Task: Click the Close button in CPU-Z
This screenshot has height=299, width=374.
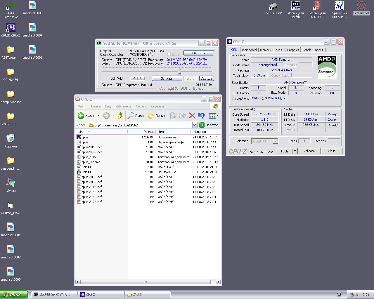Action: coord(332,151)
